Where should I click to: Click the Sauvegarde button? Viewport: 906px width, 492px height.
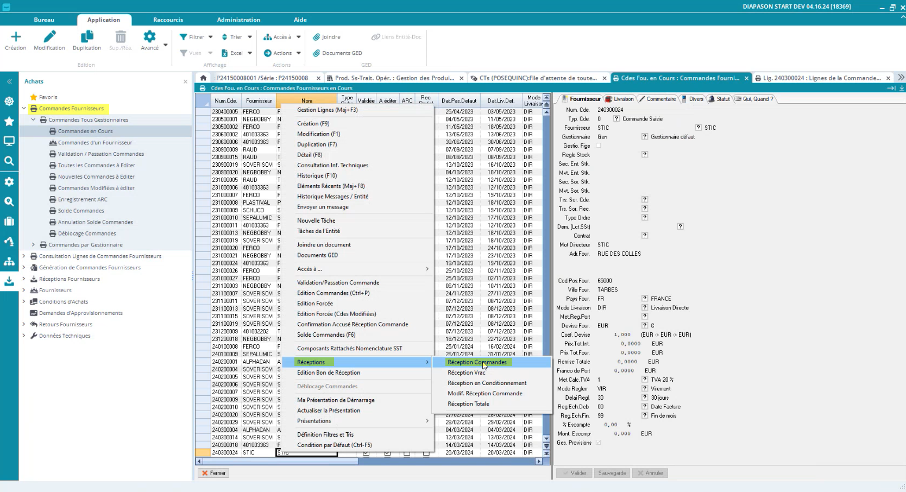point(612,473)
